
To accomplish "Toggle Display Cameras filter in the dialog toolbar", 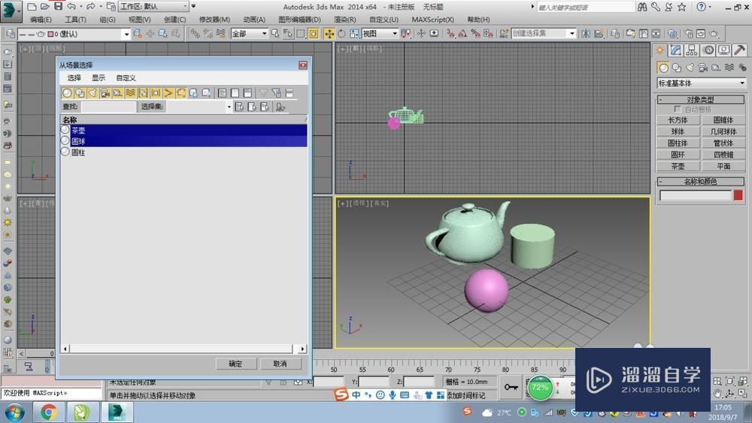I will [x=105, y=93].
